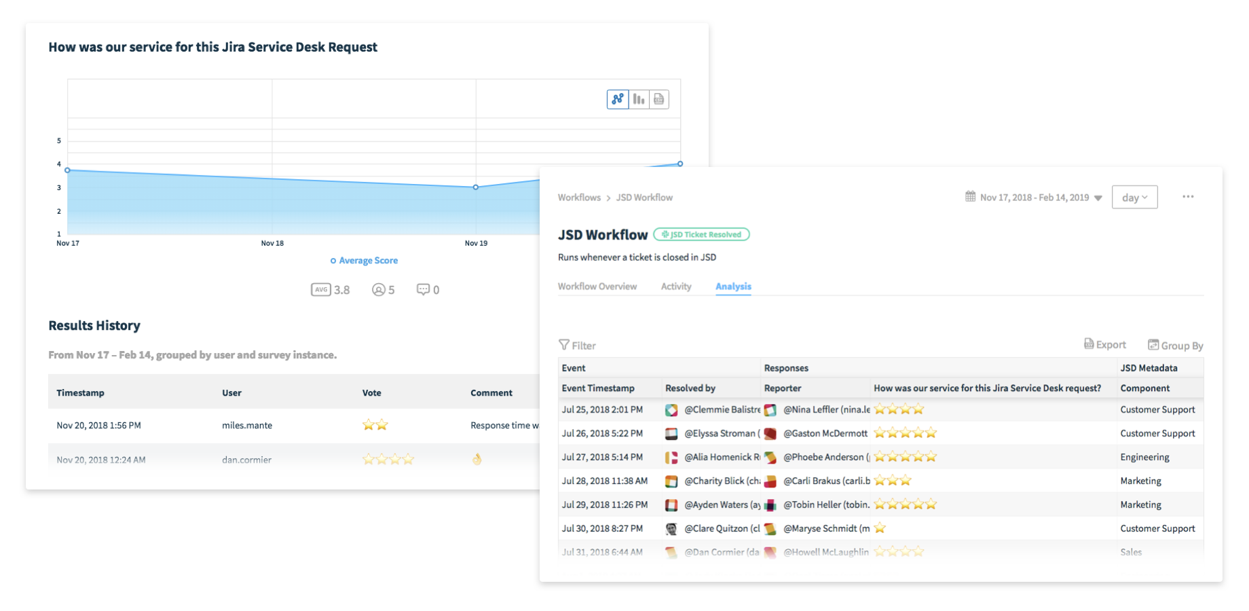The width and height of the screenshot is (1249, 611).
Task: Click the two-star vote for miles.mante
Action: click(x=375, y=425)
